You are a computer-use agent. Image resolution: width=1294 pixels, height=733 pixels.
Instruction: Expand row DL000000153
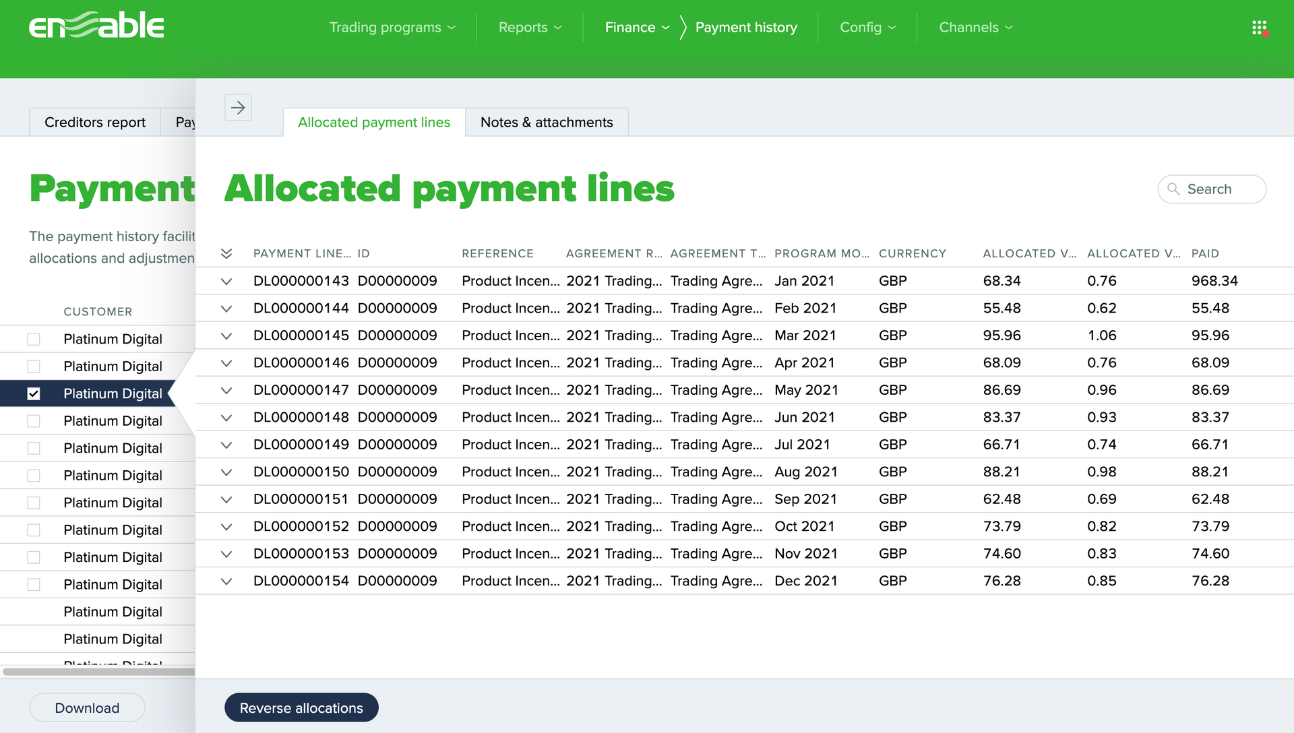[x=226, y=554]
